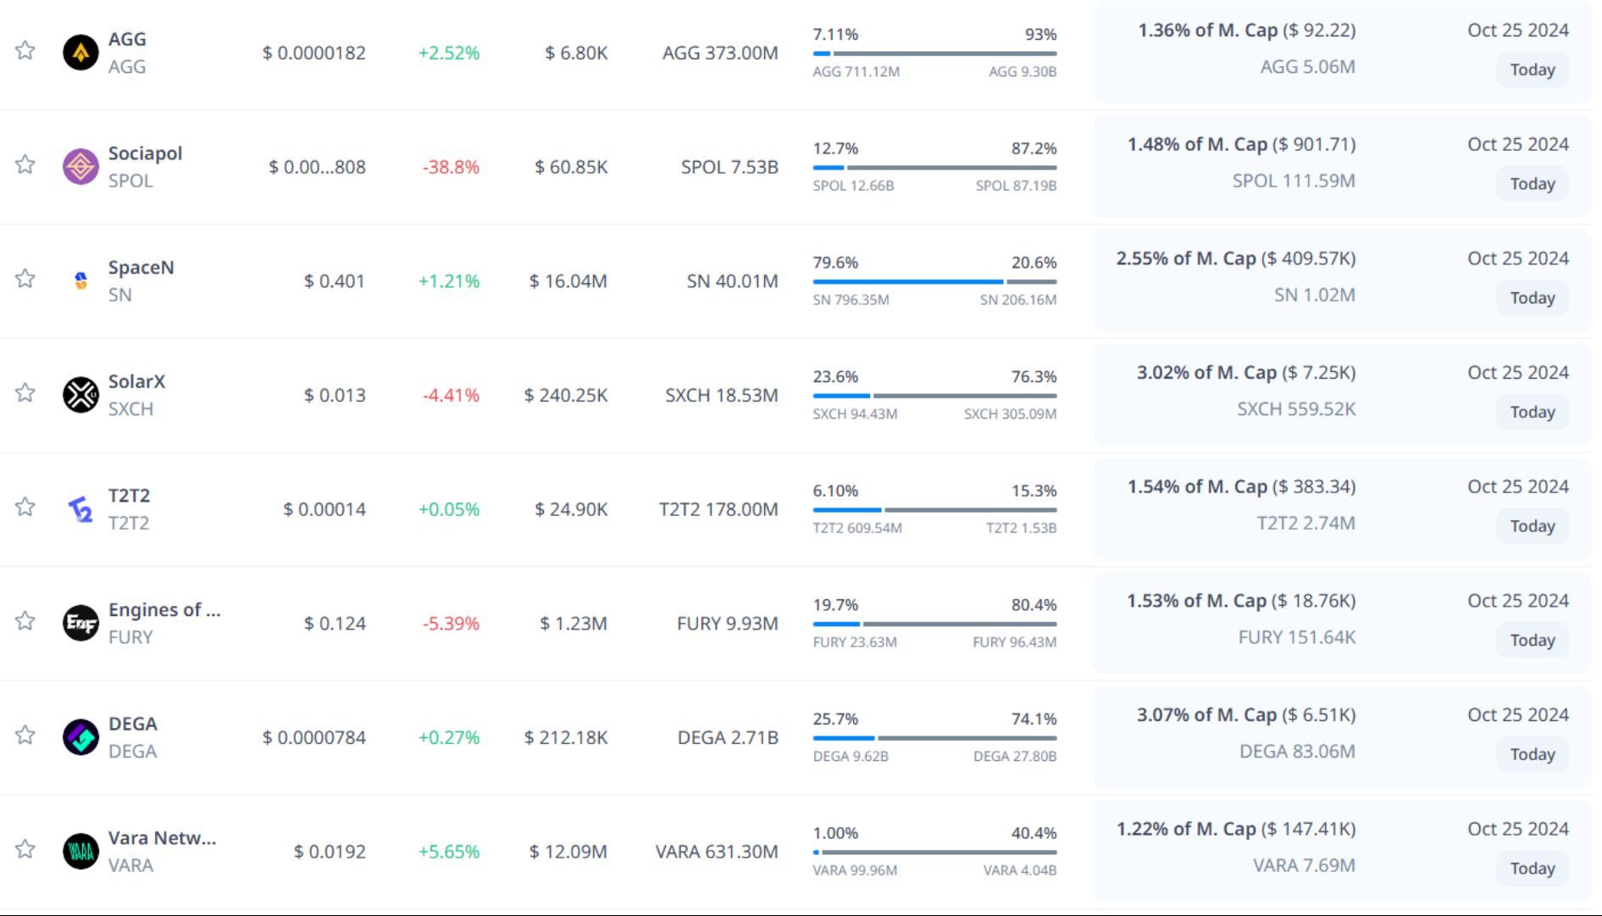This screenshot has width=1602, height=916.
Task: Click the AGG token logo icon
Action: (x=80, y=53)
